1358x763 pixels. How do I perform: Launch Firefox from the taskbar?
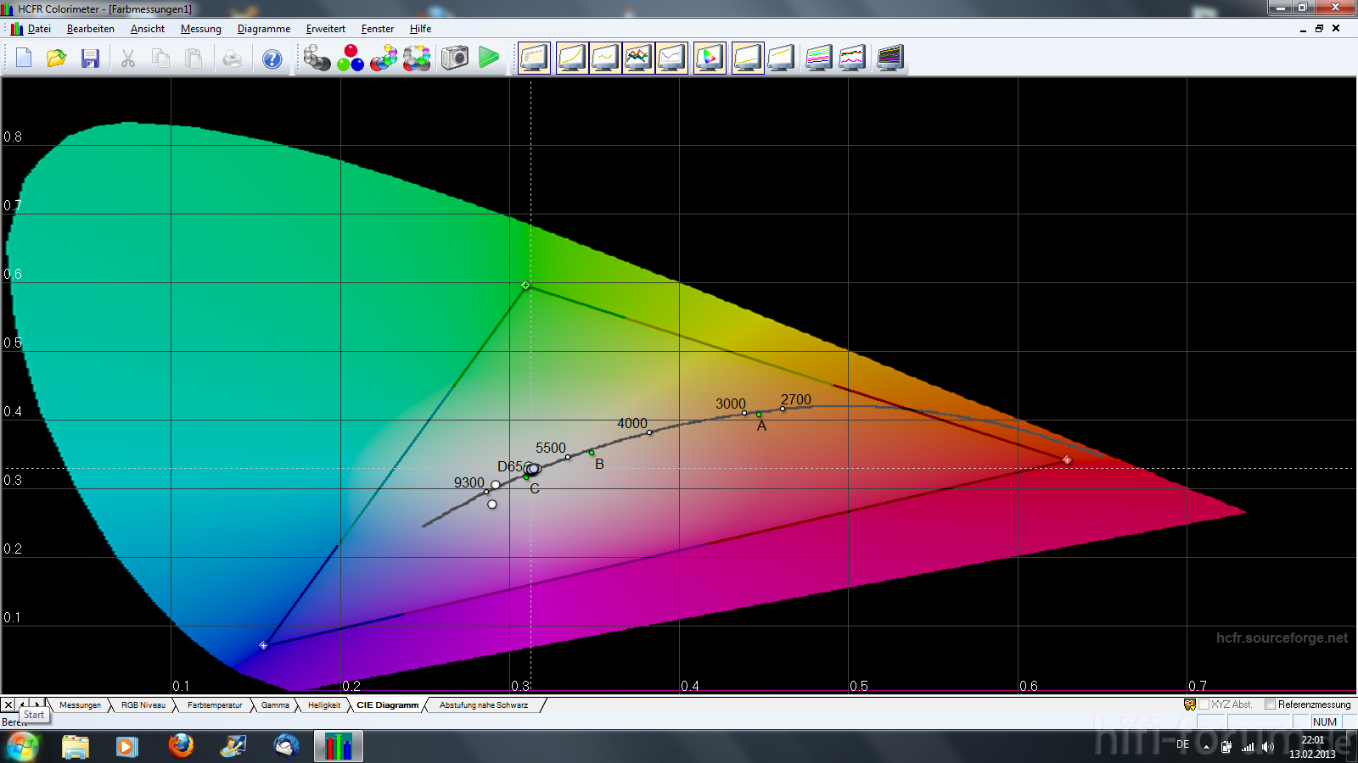(180, 746)
